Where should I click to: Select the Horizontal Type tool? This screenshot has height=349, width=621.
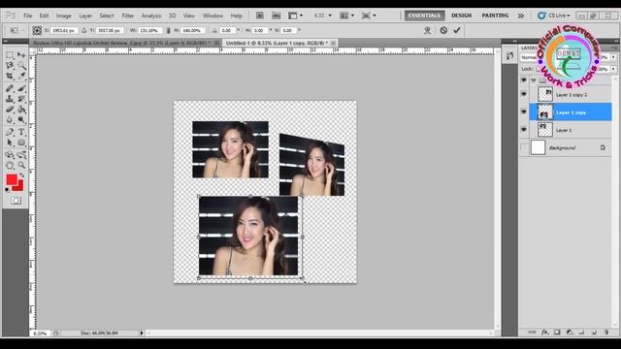[21, 132]
